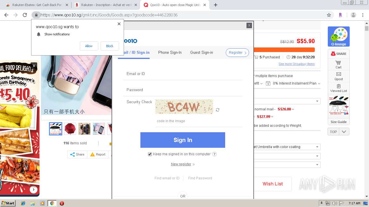Open umbrella color coating option dropdown
Screen dimensions: 369x207
click(x=287, y=147)
